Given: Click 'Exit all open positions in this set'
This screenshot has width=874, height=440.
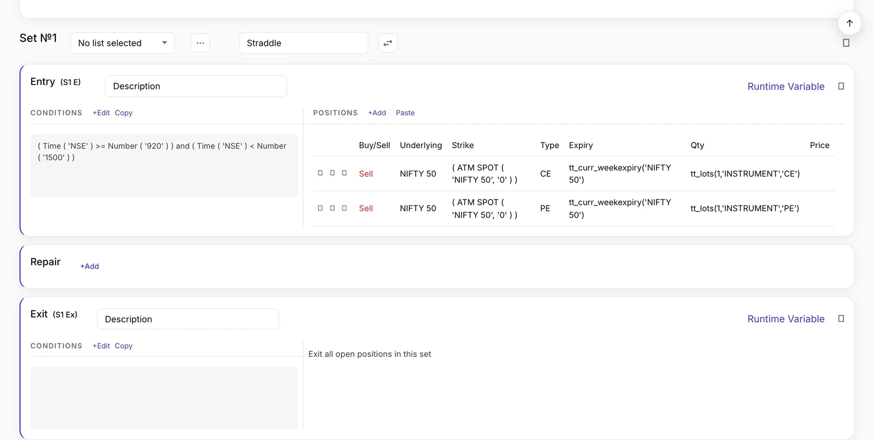Looking at the screenshot, I should (x=370, y=354).
